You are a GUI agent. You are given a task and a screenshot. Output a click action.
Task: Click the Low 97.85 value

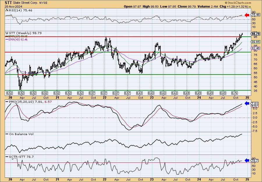click(168, 6)
